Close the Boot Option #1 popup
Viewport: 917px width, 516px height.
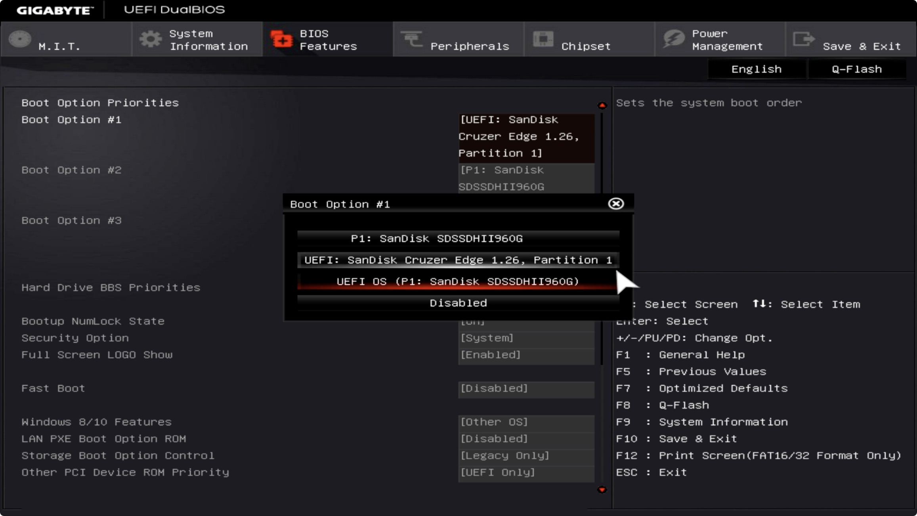tap(615, 204)
